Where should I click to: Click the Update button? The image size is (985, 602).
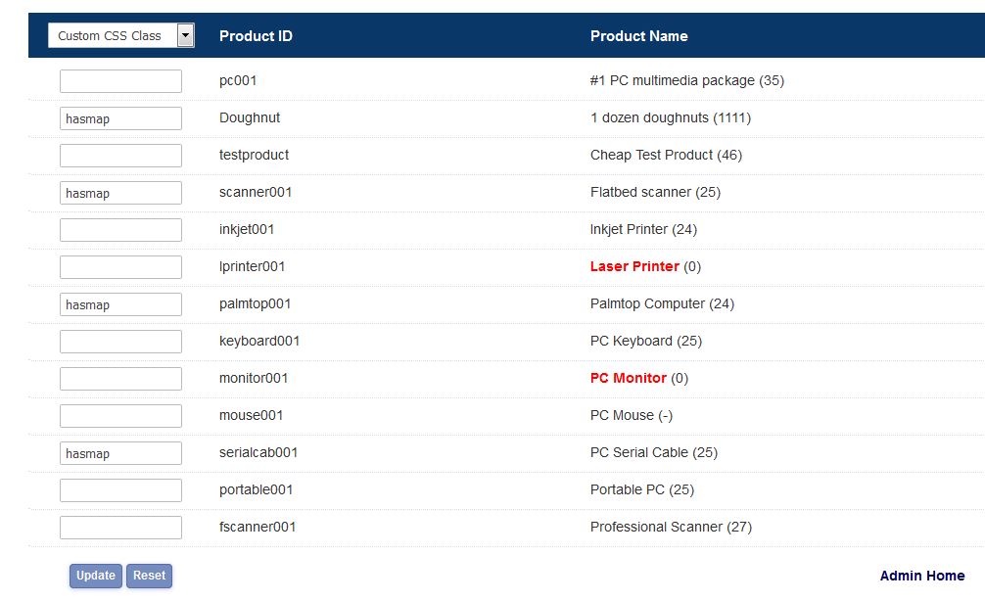[x=96, y=576]
